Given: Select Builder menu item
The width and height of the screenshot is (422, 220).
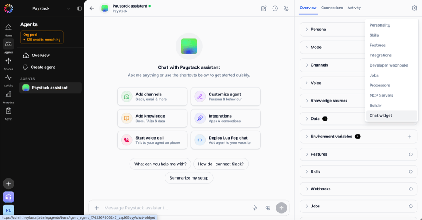Looking at the screenshot, I should point(391,105).
